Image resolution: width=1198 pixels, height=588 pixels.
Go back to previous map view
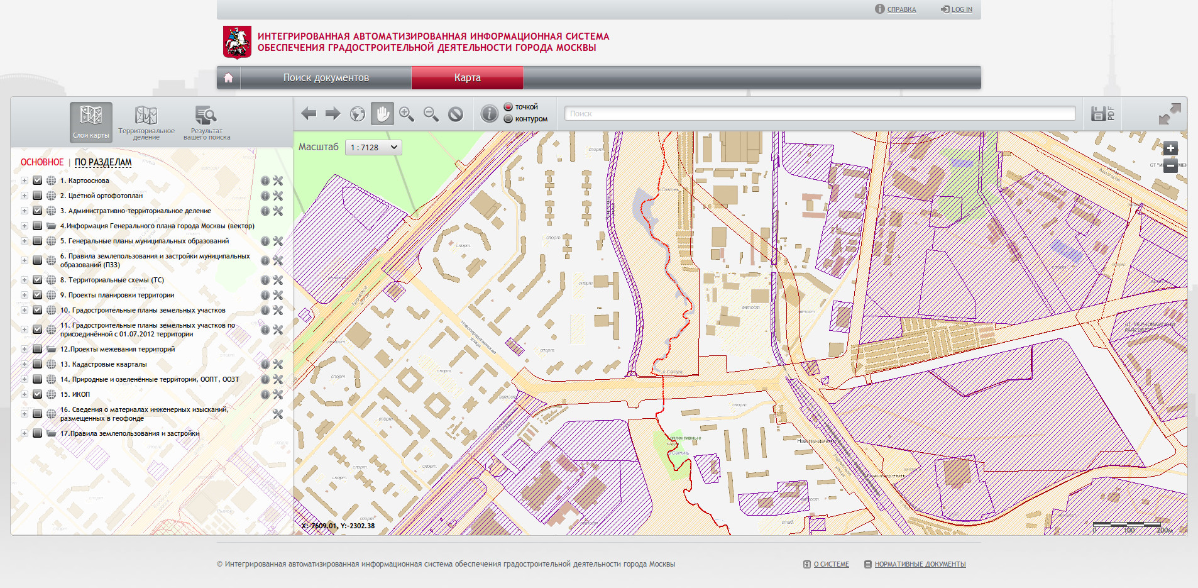(x=309, y=114)
